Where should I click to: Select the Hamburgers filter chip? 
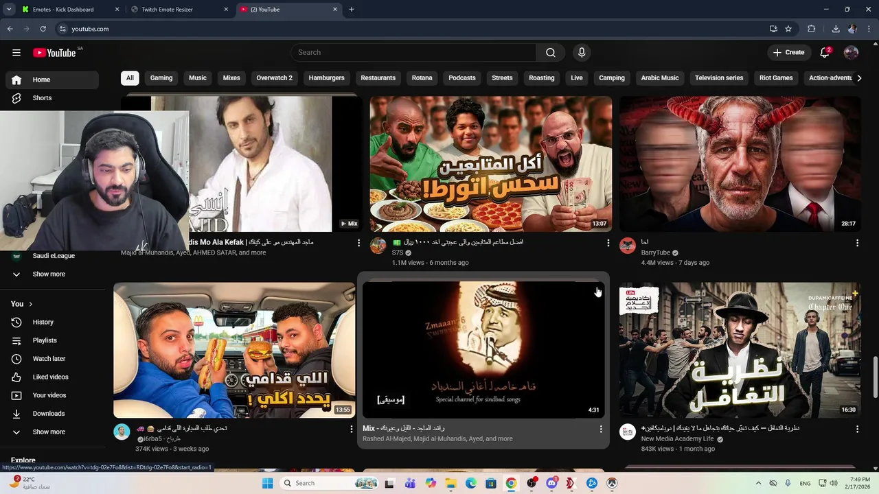coord(326,78)
